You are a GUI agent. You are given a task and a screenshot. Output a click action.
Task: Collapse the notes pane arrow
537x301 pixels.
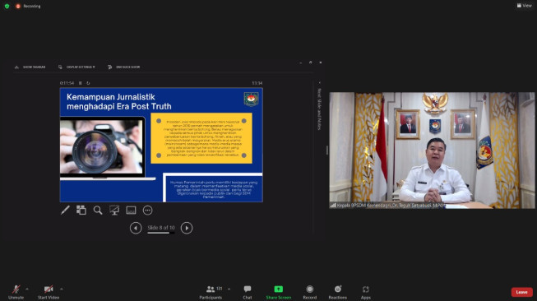pyautogui.click(x=320, y=83)
